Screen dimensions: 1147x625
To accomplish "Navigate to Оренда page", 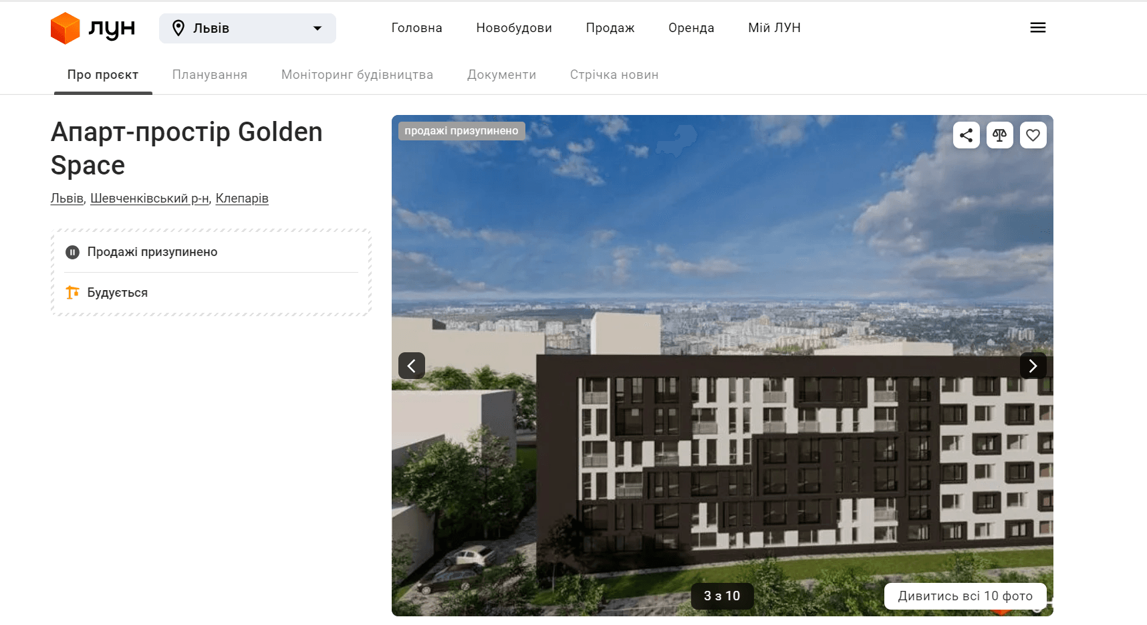I will [690, 28].
